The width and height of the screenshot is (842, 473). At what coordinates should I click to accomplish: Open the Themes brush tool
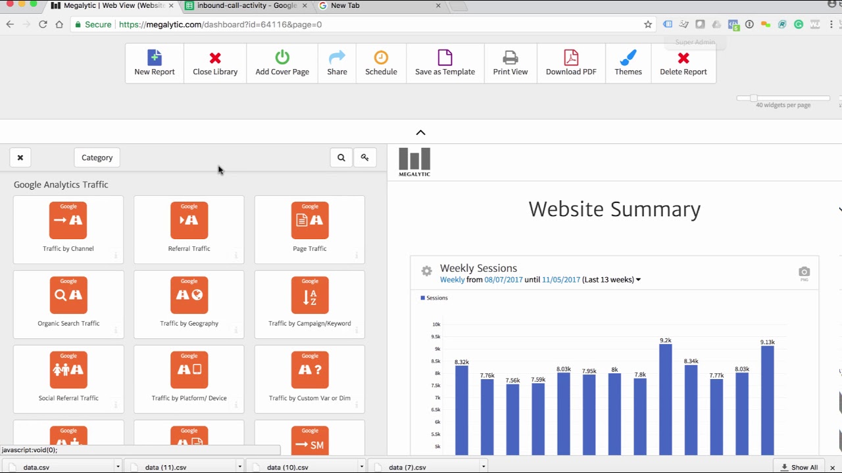628,63
